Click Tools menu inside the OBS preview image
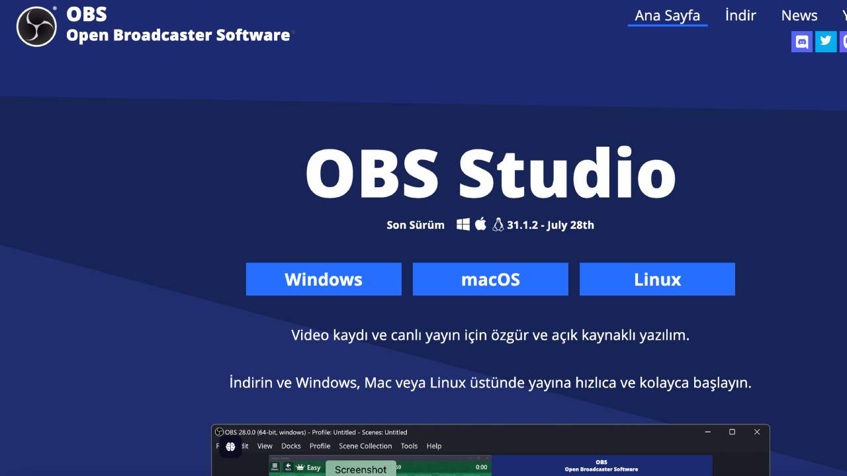 click(x=409, y=446)
